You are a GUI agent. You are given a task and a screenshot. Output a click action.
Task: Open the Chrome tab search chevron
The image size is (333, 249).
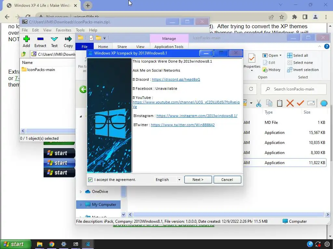pyautogui.click(x=281, y=5)
